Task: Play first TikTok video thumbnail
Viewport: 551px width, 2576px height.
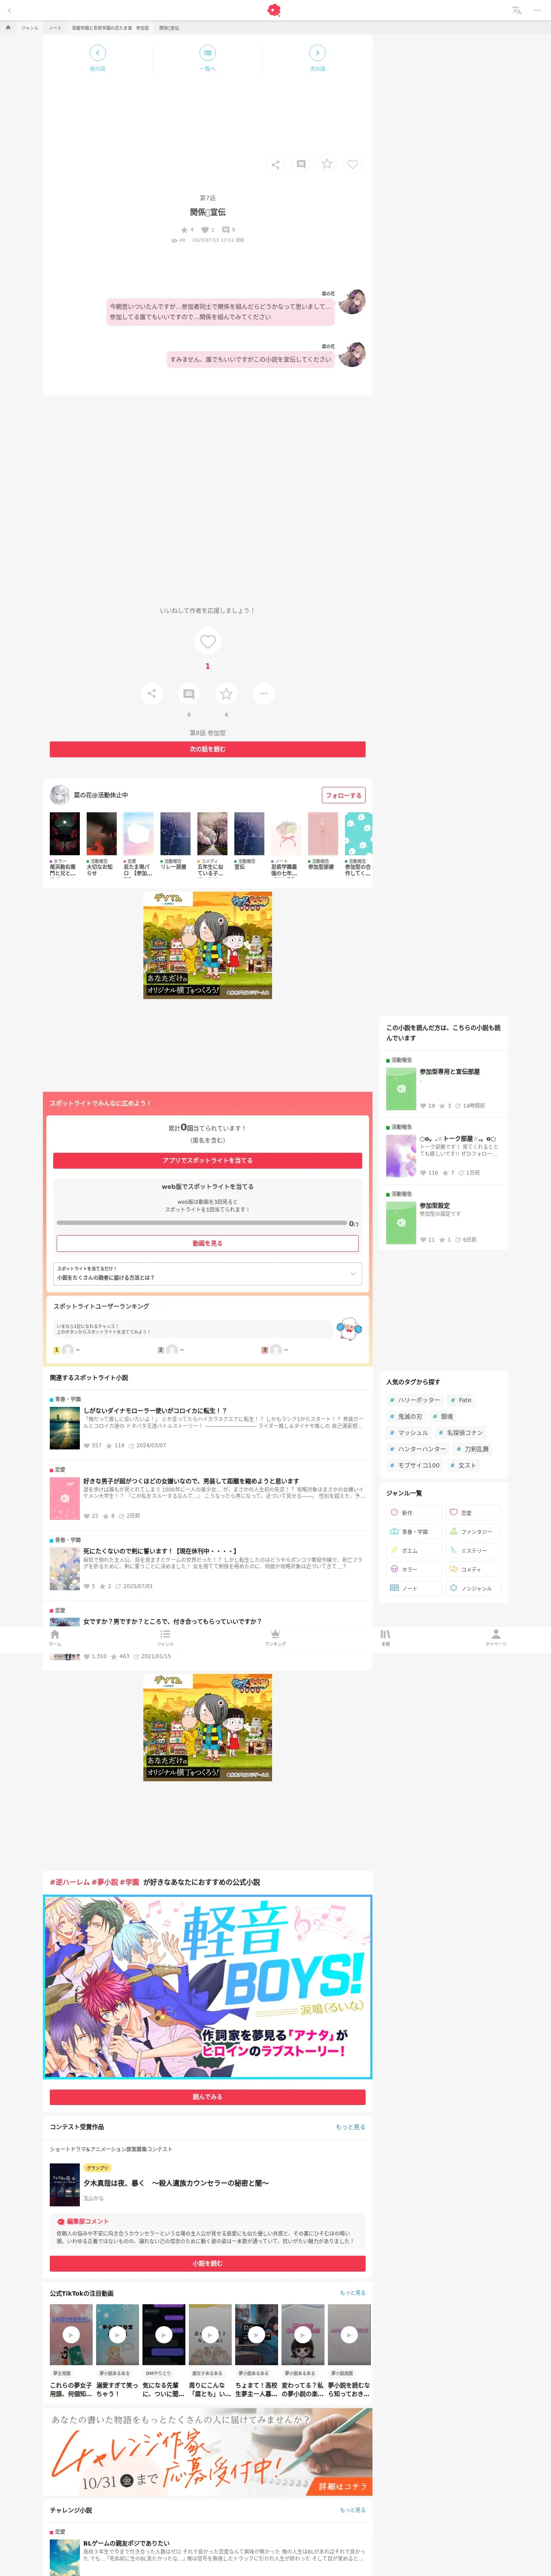Action: (71, 2335)
